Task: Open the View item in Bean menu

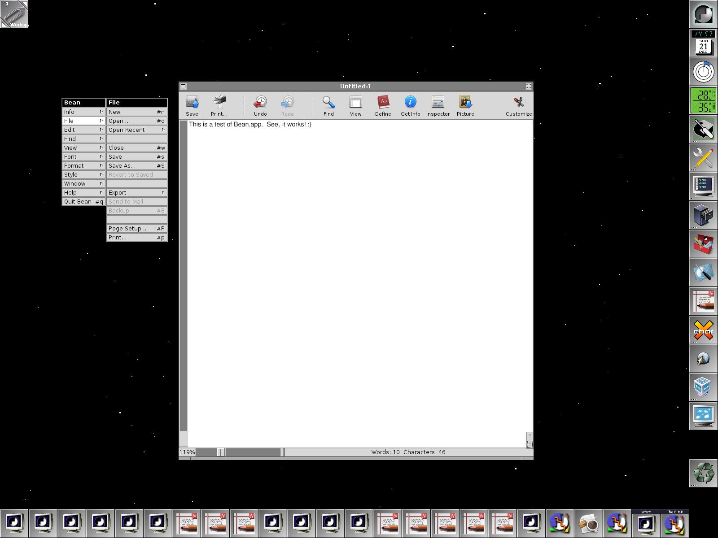Action: point(83,148)
